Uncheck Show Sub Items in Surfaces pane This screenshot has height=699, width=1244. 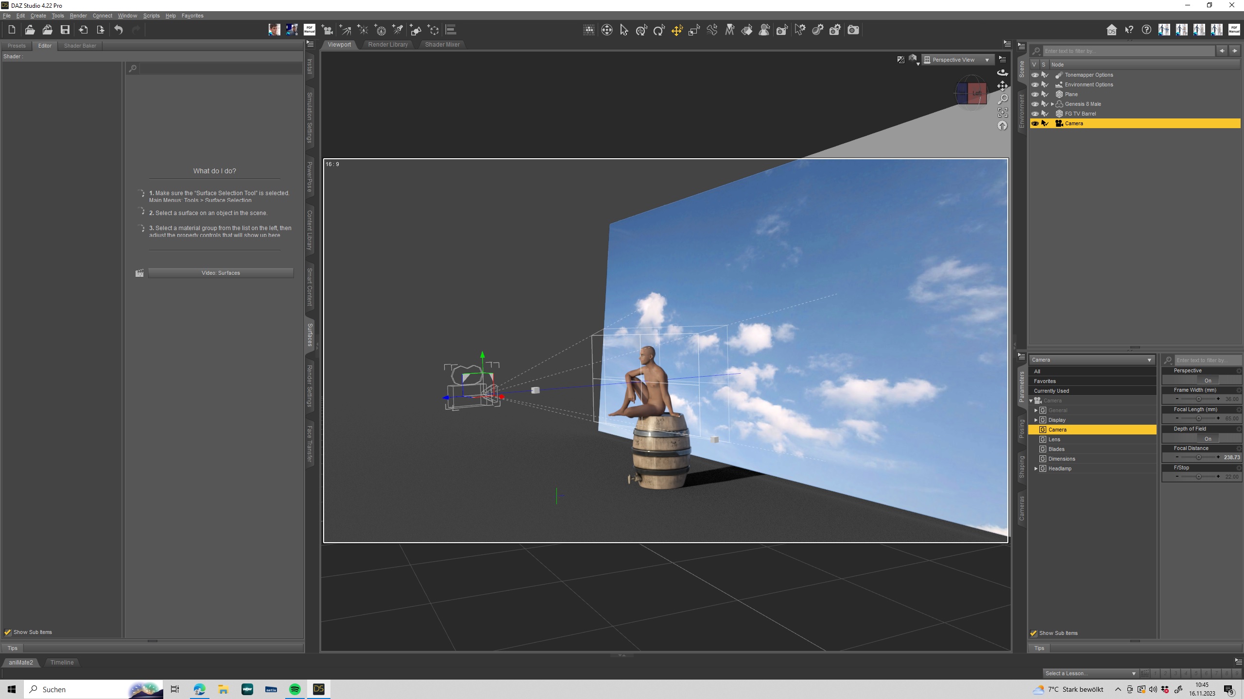[8, 632]
